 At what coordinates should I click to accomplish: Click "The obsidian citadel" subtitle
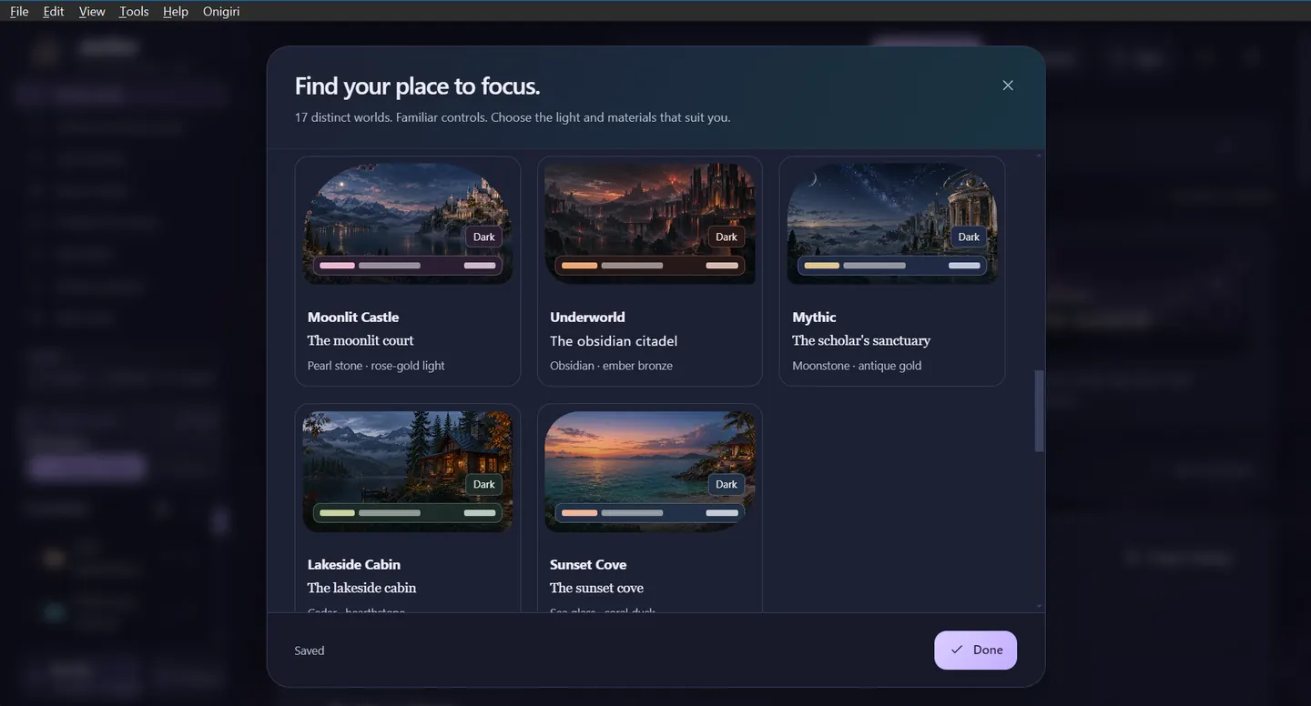(x=614, y=340)
